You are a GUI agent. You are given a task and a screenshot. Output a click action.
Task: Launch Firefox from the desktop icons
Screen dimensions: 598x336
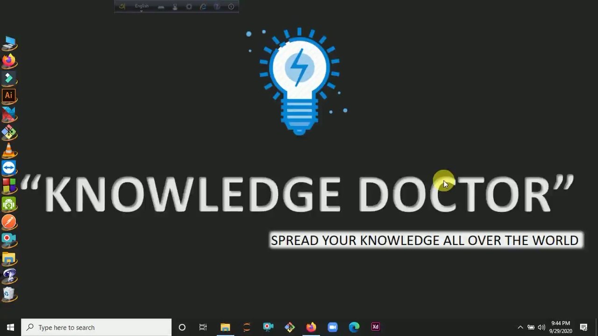click(9, 61)
